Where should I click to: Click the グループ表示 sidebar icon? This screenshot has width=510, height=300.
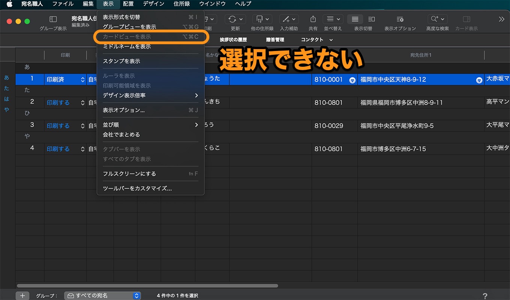(53, 19)
